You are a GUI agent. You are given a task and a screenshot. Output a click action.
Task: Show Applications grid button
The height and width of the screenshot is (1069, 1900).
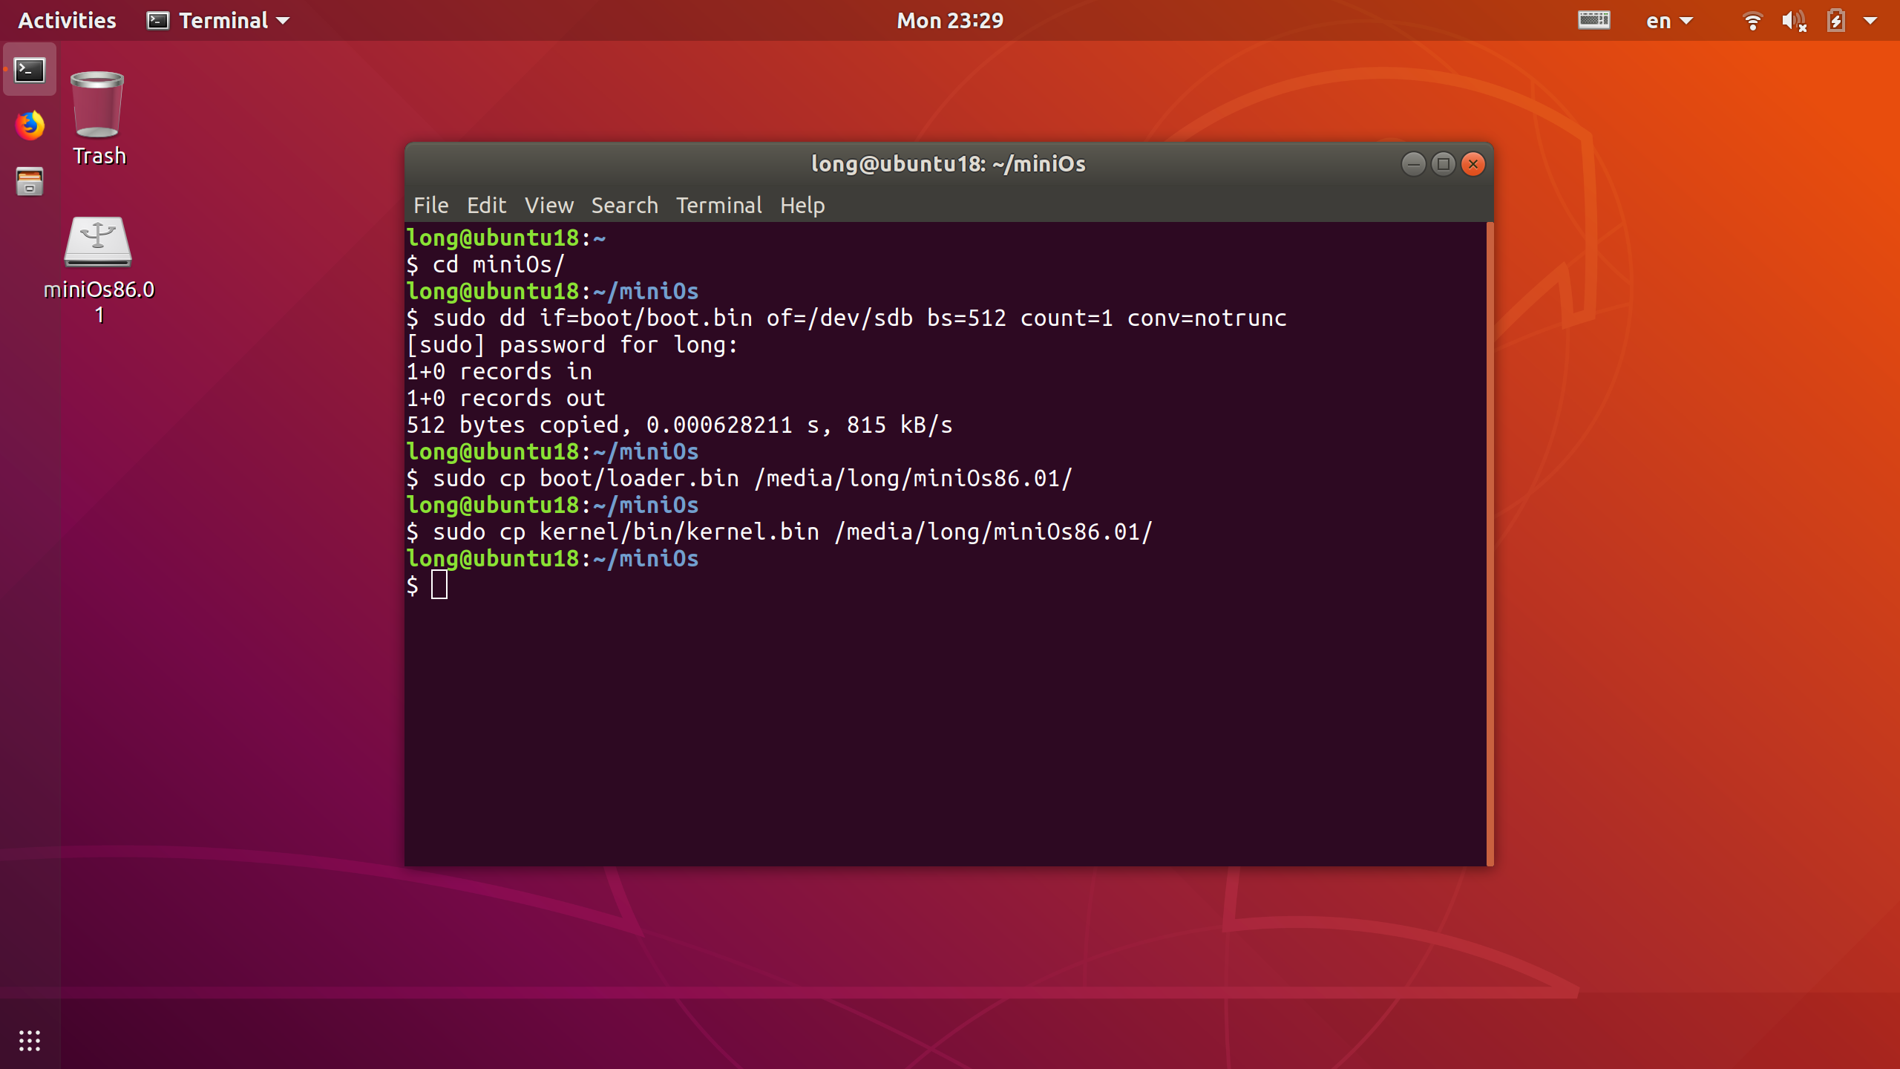30,1040
